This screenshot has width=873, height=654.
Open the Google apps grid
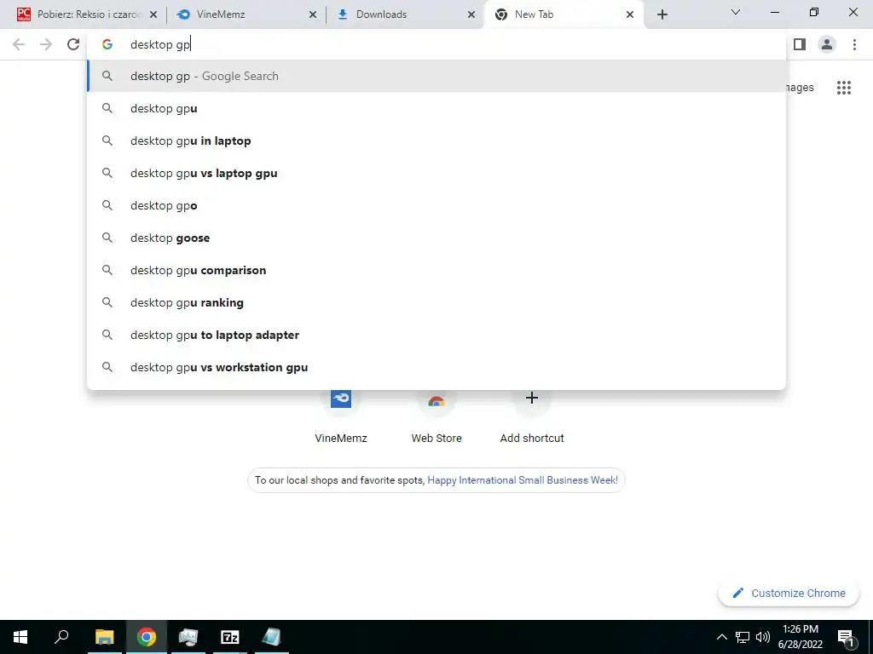tap(843, 88)
